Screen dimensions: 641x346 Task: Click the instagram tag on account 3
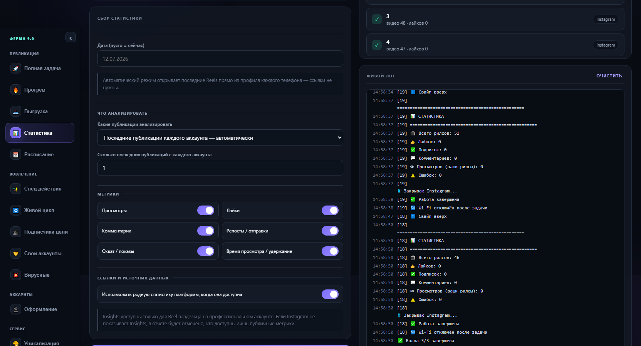click(606, 19)
